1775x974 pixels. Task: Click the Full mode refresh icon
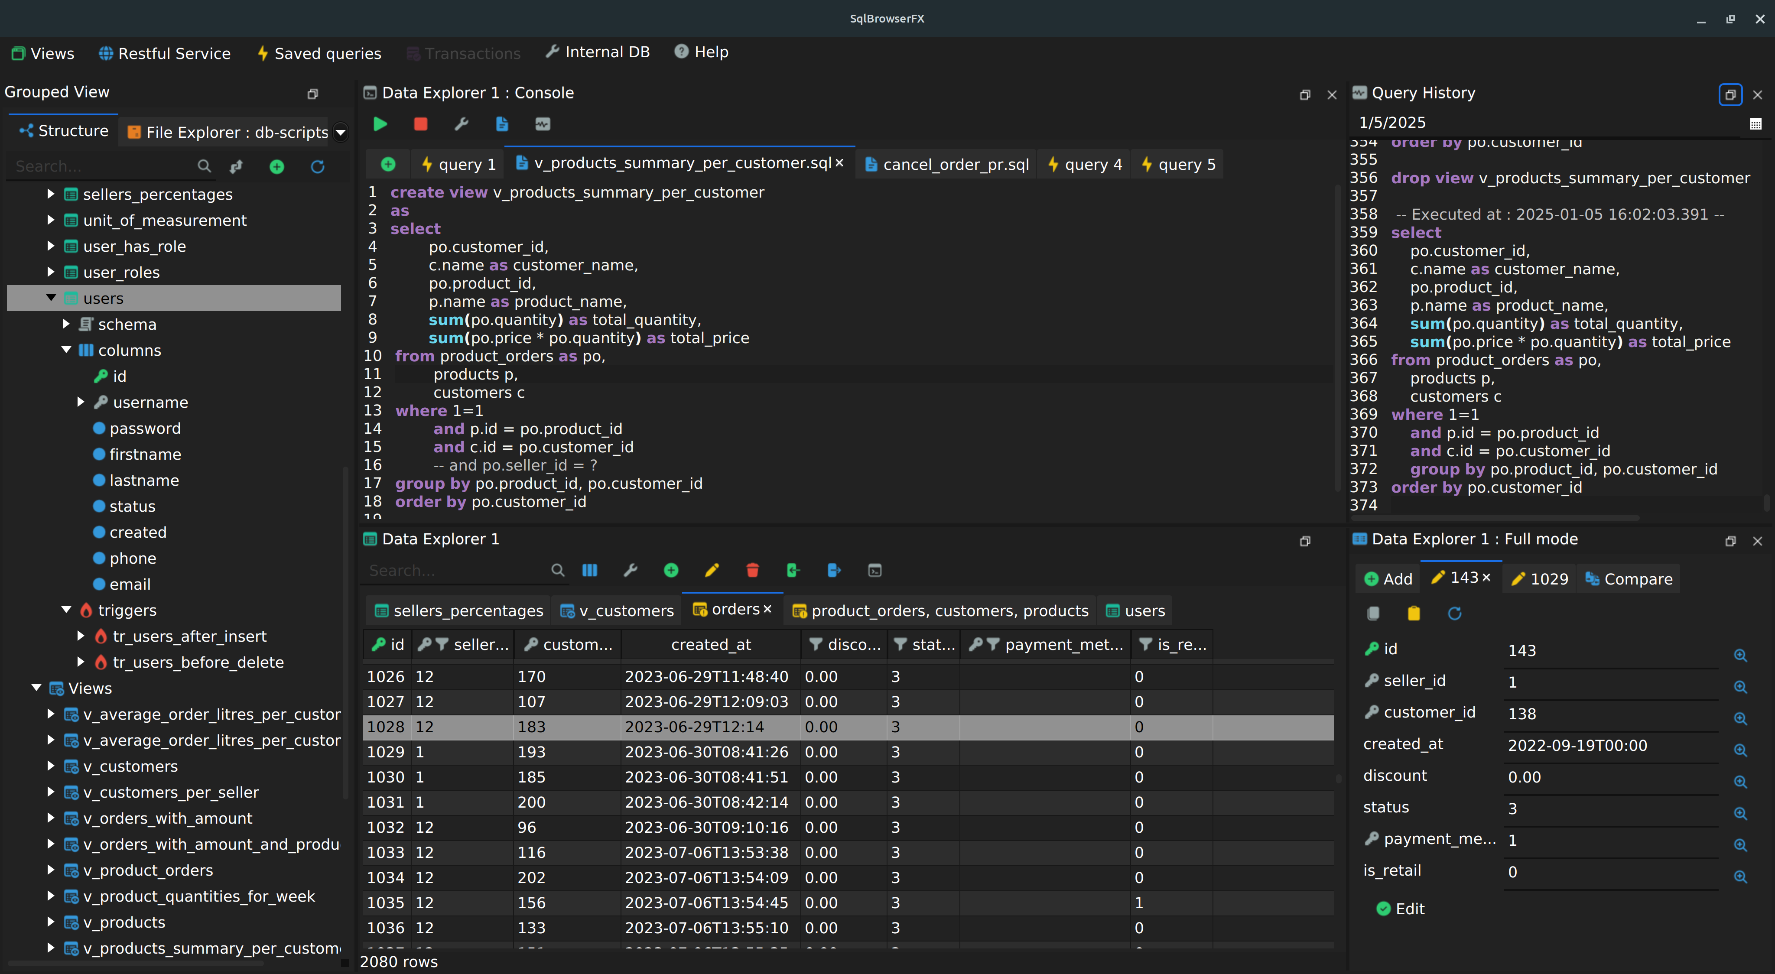[1455, 613]
